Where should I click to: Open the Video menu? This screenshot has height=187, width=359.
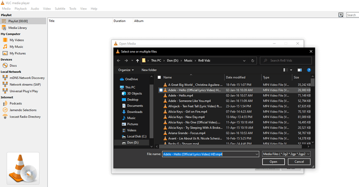(47, 9)
